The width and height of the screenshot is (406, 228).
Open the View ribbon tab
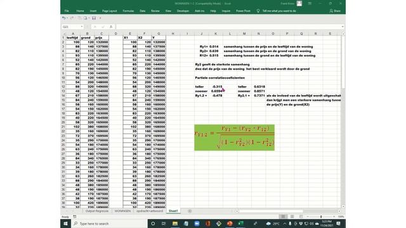pyautogui.click(x=168, y=11)
